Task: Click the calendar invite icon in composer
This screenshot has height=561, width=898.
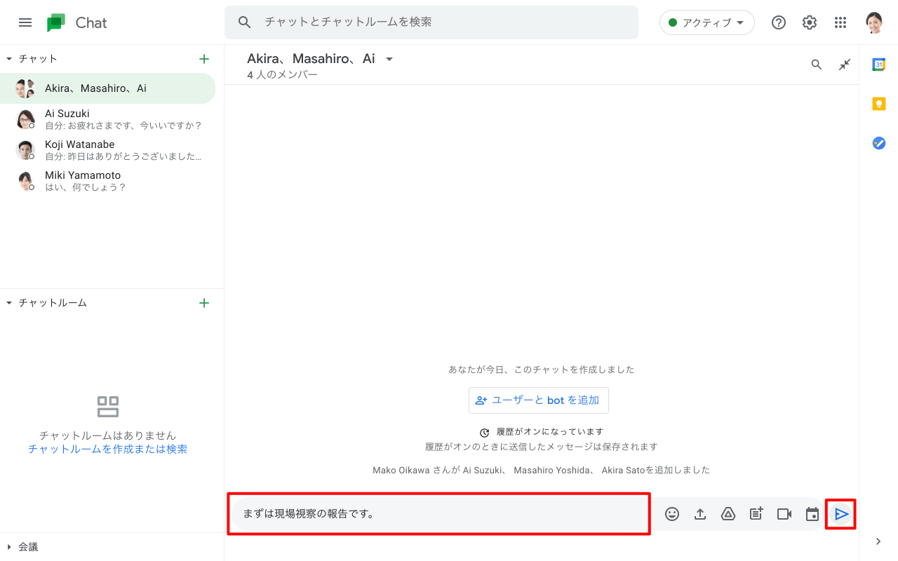Action: pos(812,514)
